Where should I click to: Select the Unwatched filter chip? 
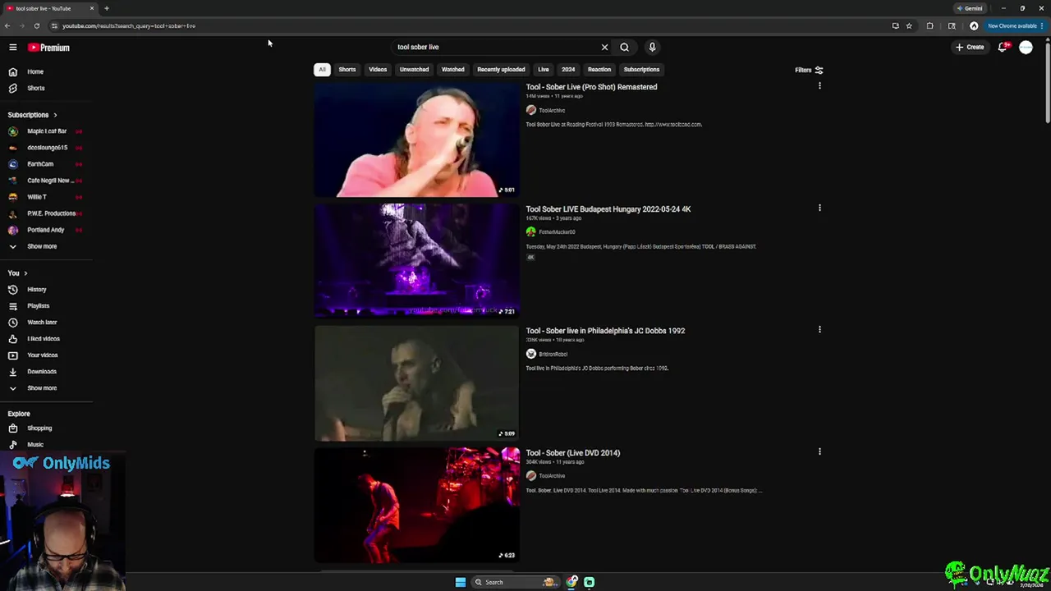tap(414, 70)
